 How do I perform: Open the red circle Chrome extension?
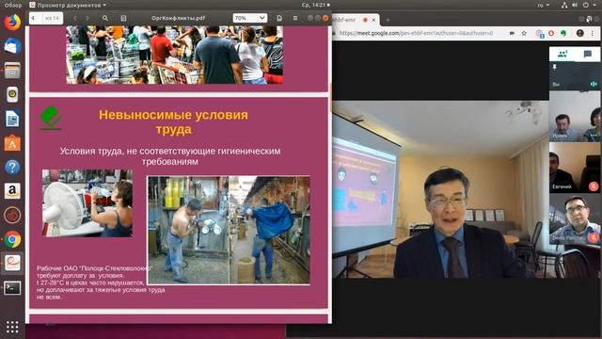[551, 34]
